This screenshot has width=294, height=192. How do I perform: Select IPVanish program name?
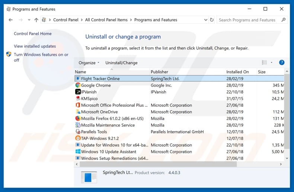89,92
